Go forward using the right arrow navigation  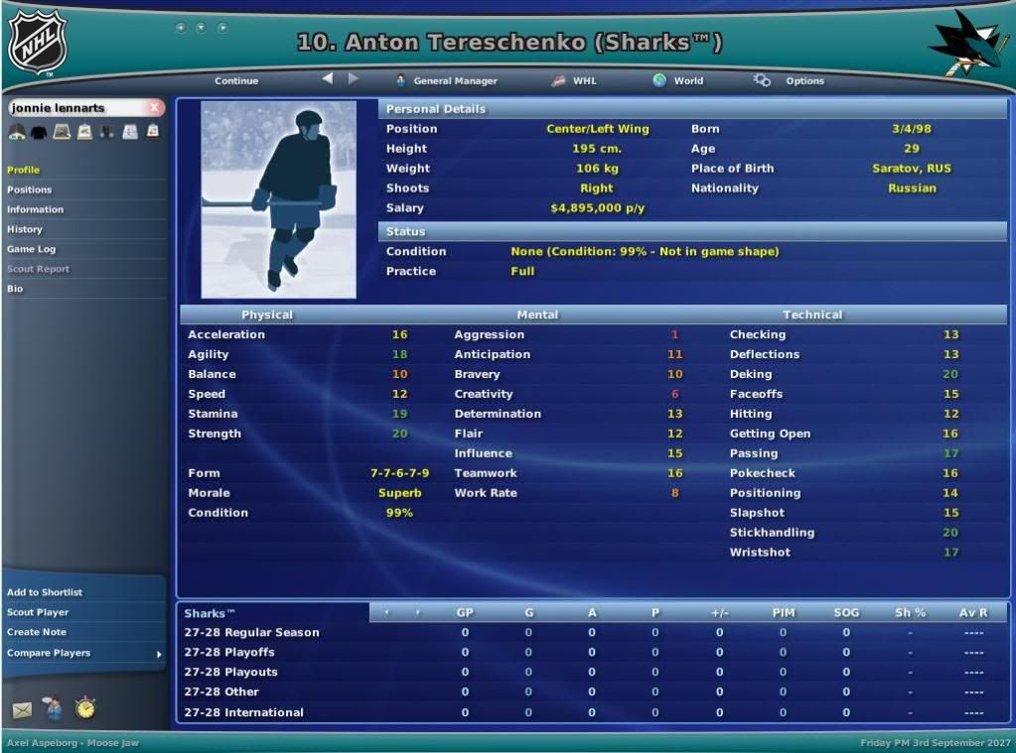[354, 79]
